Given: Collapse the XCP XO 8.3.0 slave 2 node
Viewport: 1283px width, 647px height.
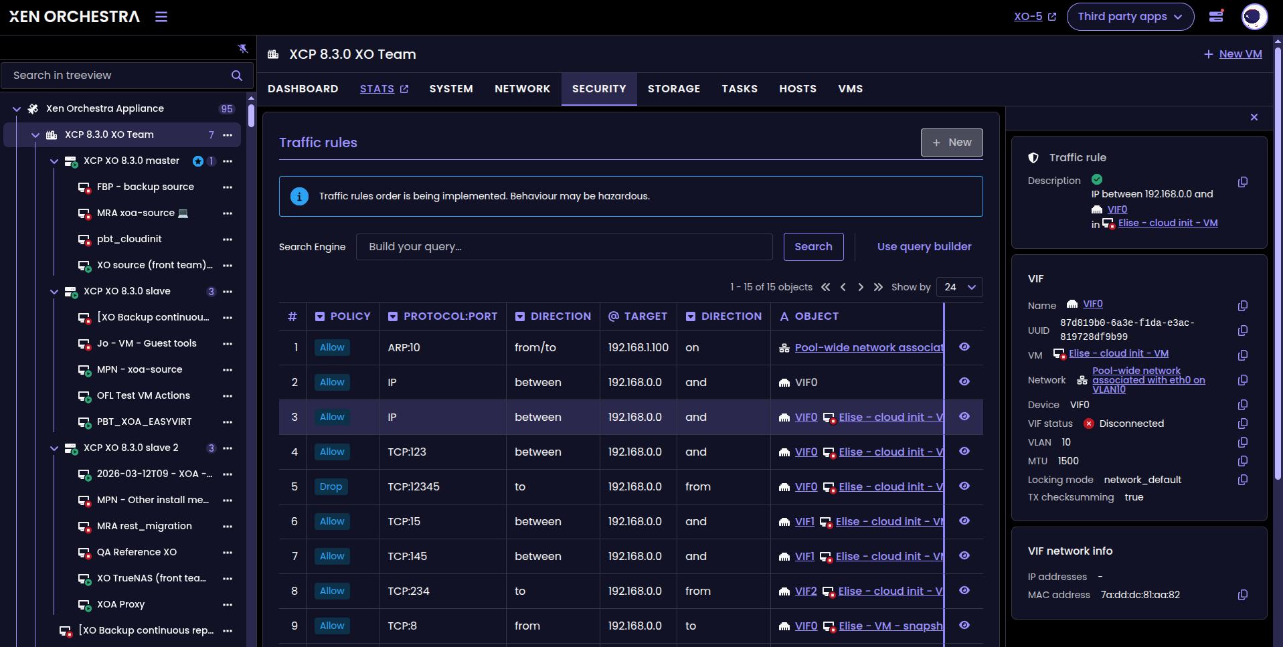Looking at the screenshot, I should click(54, 448).
